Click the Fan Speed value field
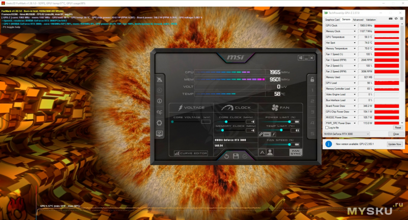The image size is (408, 220). (x=296, y=145)
